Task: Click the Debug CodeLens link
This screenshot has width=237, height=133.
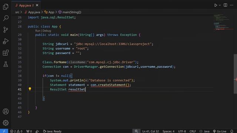Action: [47, 31]
